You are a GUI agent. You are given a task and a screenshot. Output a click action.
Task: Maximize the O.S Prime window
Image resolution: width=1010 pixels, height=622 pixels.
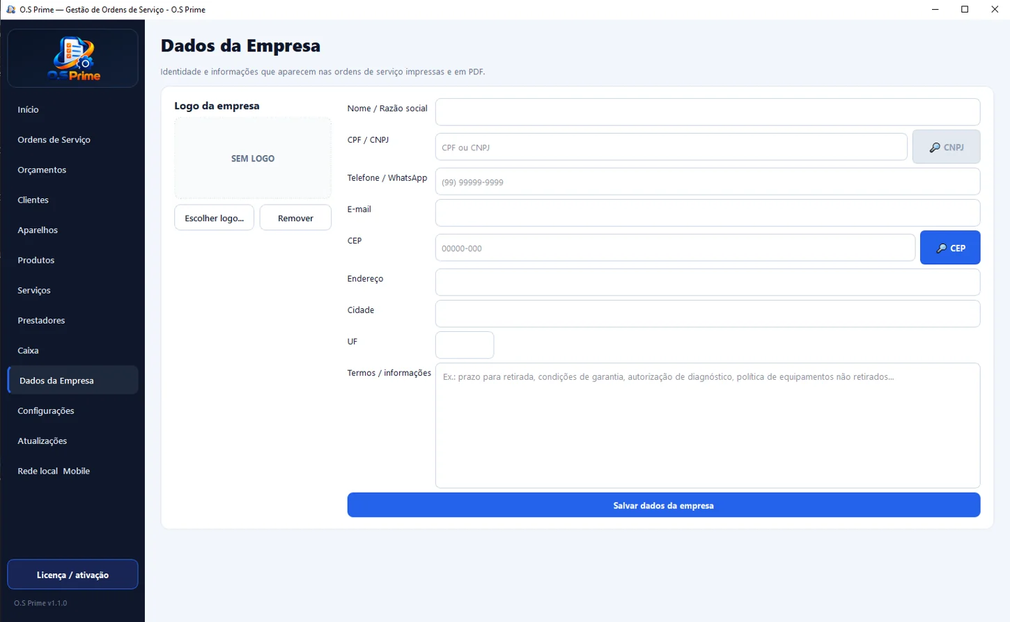point(965,9)
